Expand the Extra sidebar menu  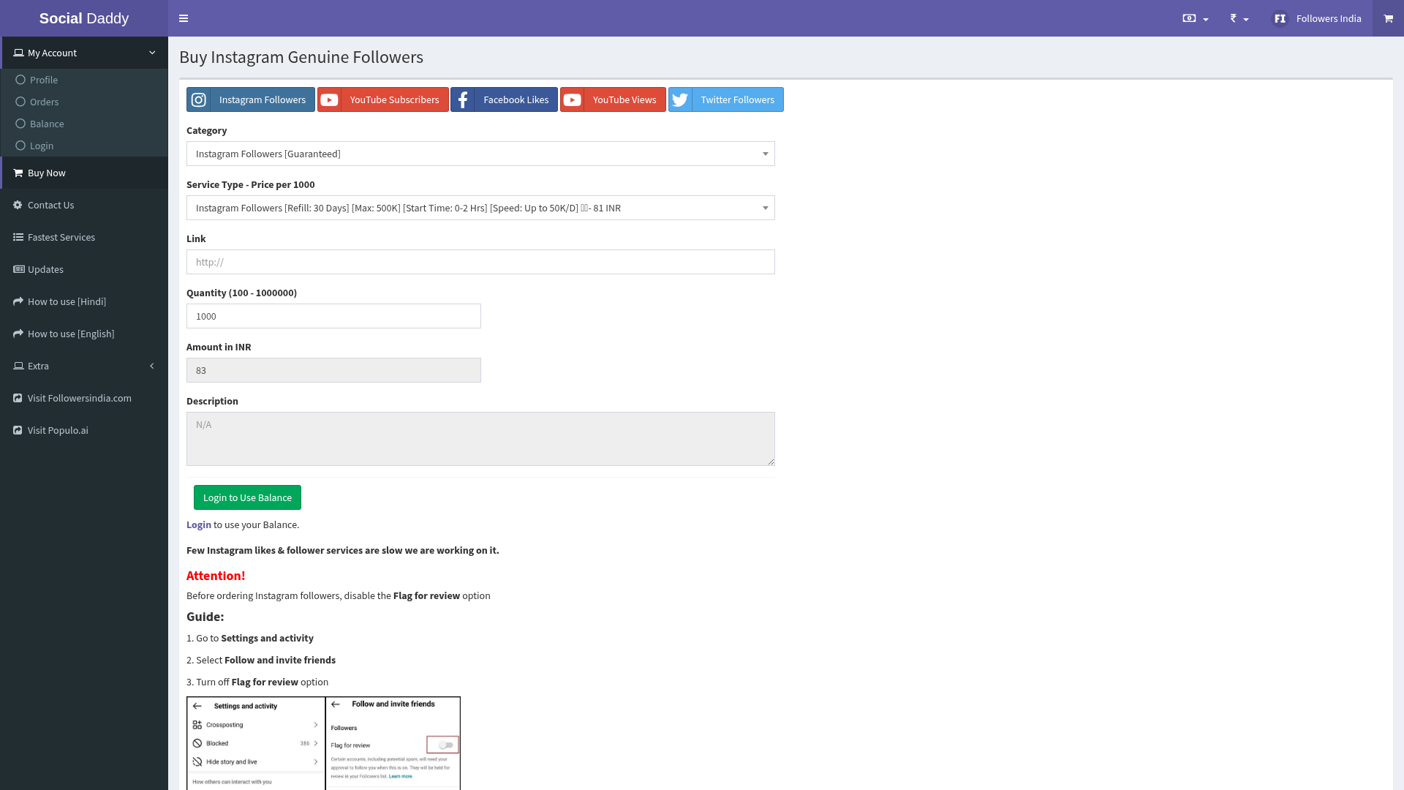[x=84, y=366]
